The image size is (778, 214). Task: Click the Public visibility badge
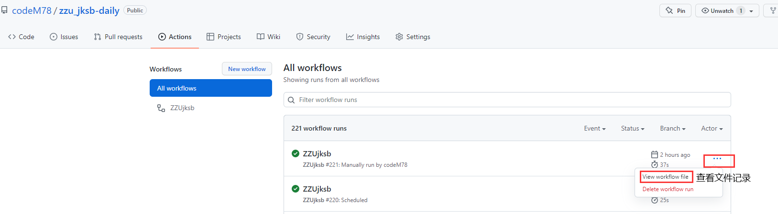point(135,10)
